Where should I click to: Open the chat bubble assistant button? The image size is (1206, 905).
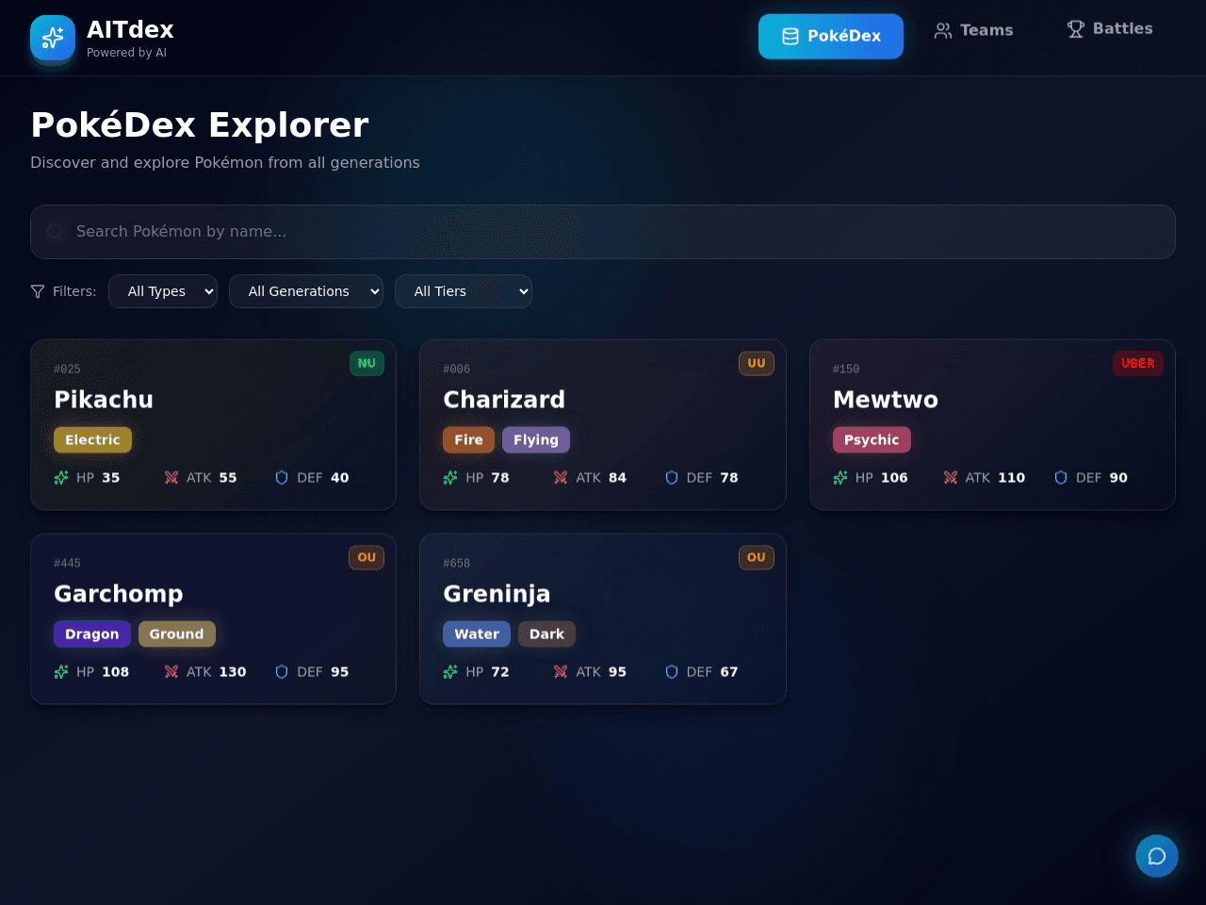(1157, 856)
